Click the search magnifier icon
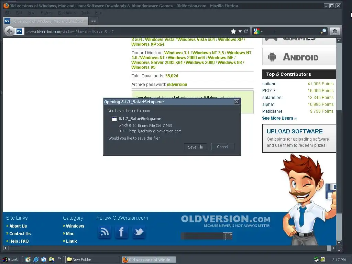Viewport: 352px width, 264px height. coord(323,31)
